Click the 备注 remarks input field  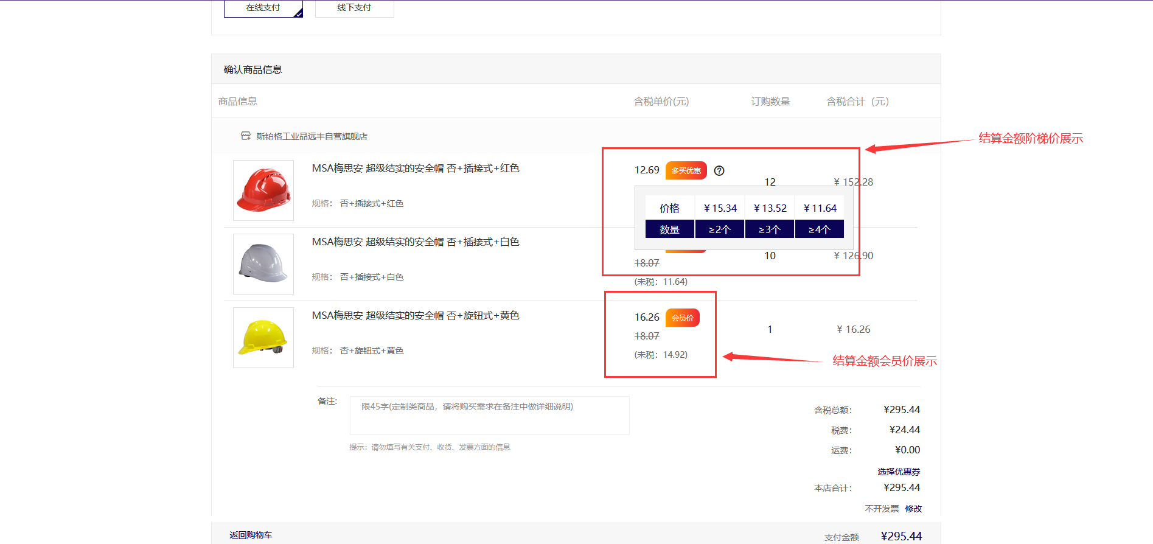(x=490, y=416)
